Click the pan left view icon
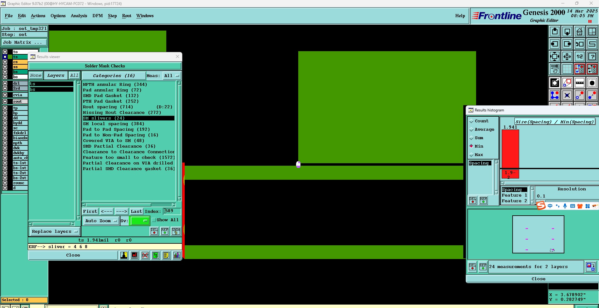 [555, 44]
